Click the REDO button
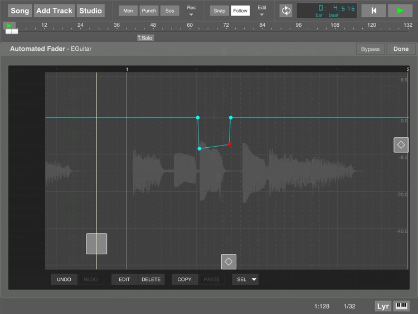The image size is (418, 314). (x=91, y=279)
